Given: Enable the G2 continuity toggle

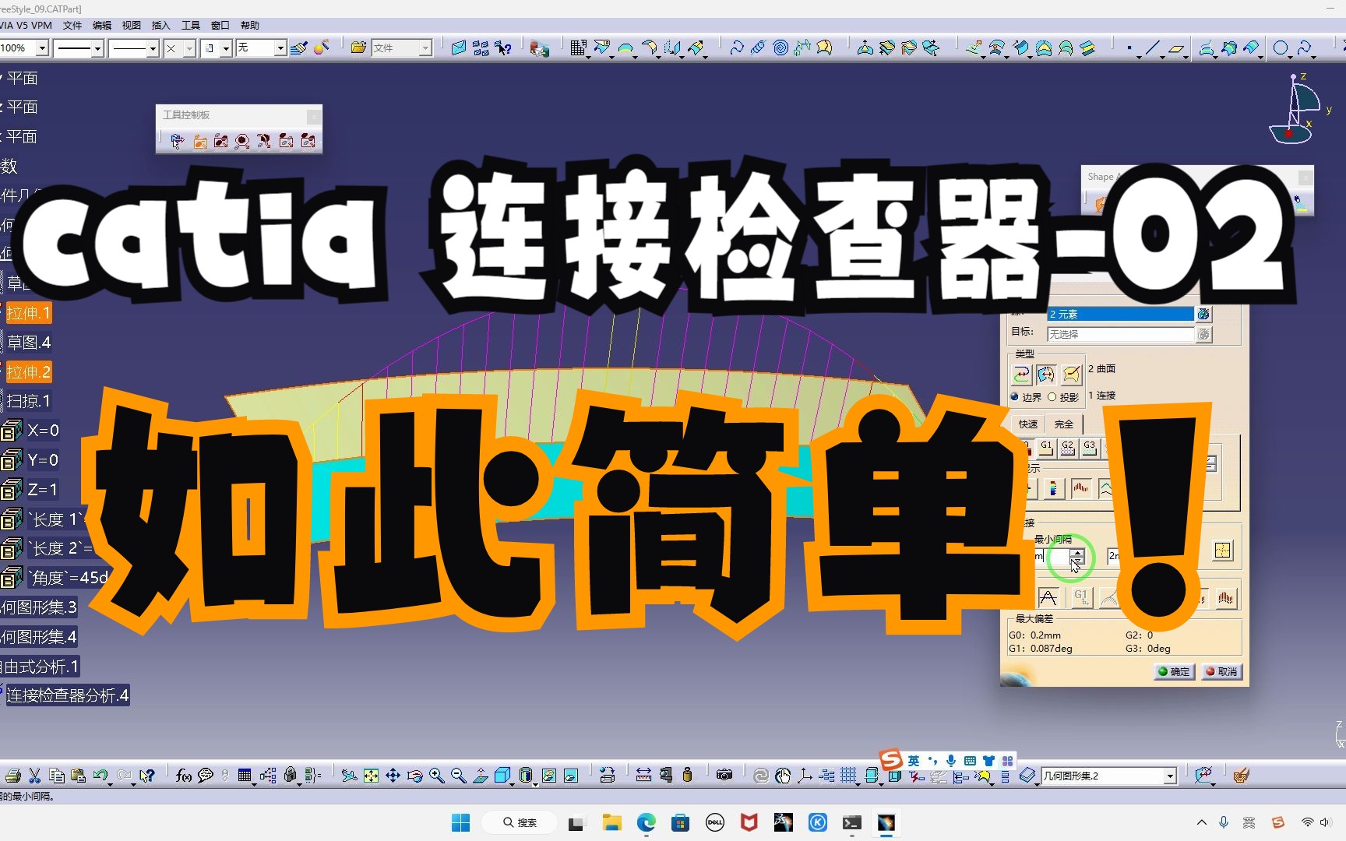Looking at the screenshot, I should click(x=1067, y=449).
